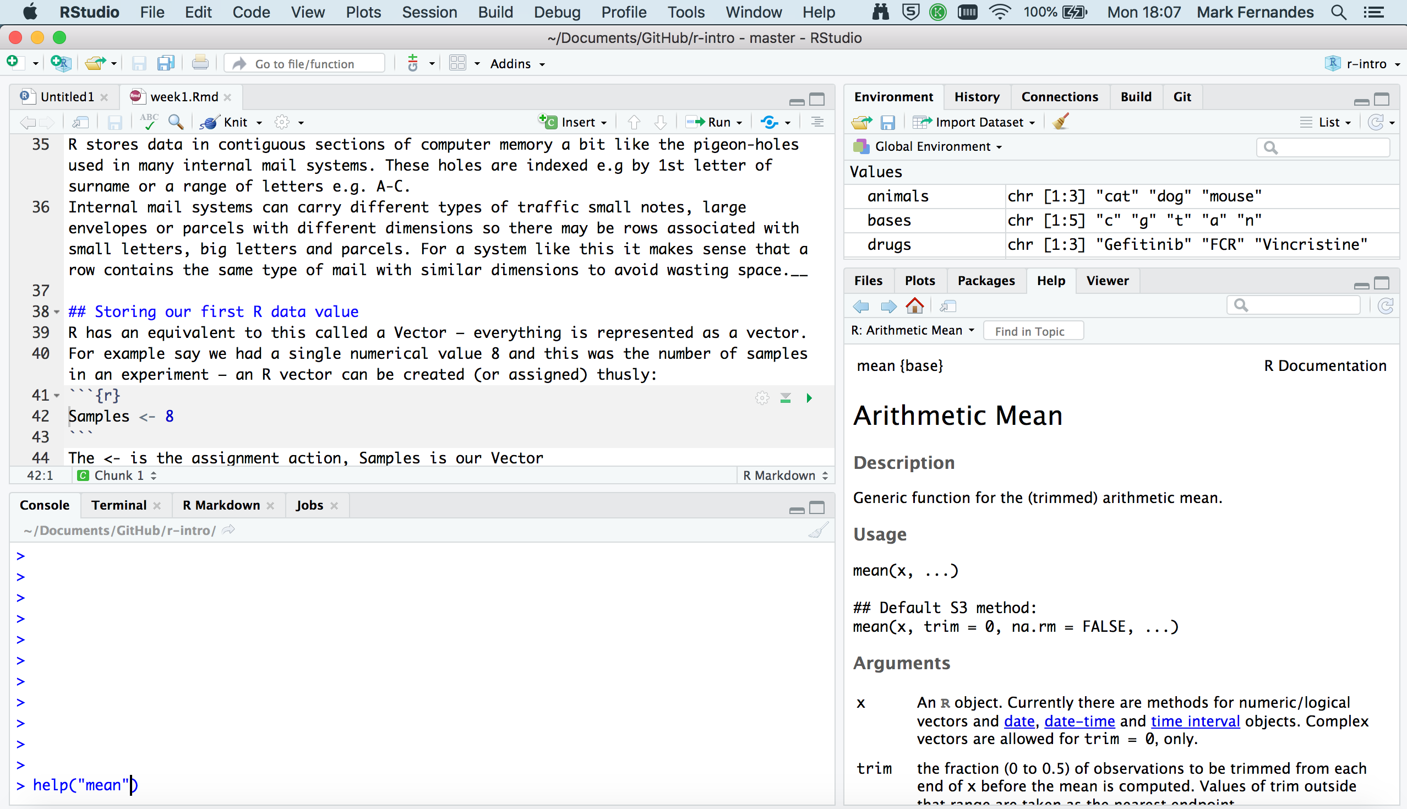Open Run dropdown arrow

click(x=739, y=123)
